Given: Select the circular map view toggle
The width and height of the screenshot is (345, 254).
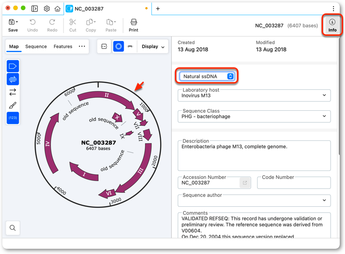Looking at the screenshot, I should tap(119, 46).
